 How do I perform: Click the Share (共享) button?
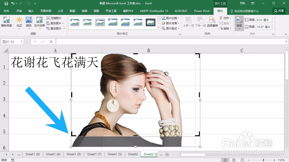(279, 11)
